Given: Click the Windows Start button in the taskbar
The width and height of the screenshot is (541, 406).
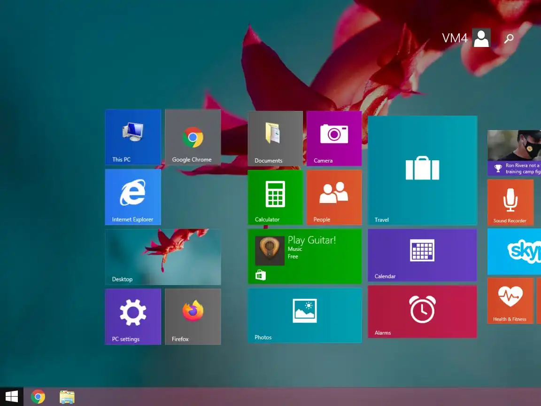Looking at the screenshot, I should [x=11, y=397].
